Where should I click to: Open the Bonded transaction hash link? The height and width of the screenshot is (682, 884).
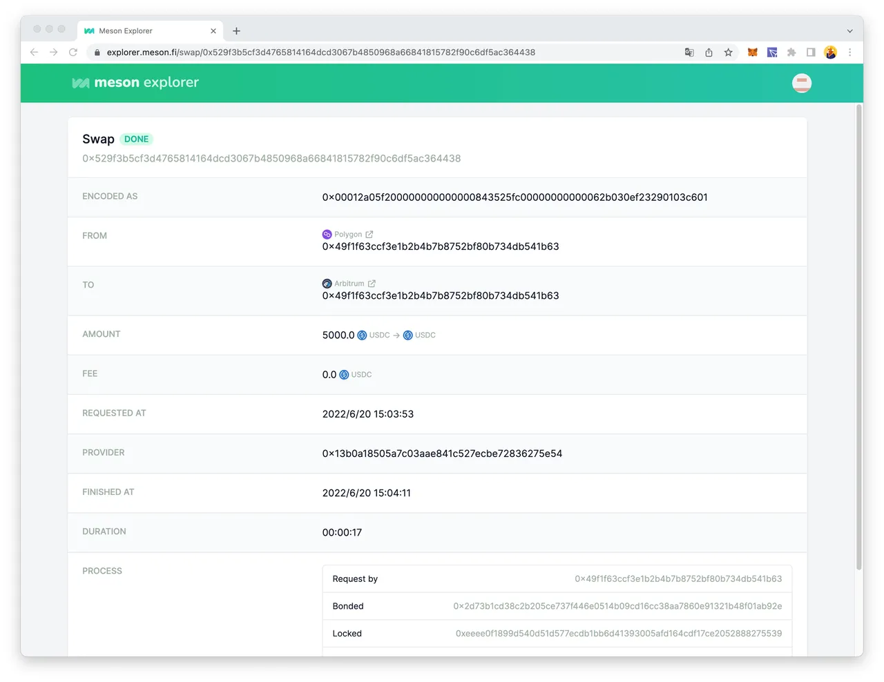617,606
